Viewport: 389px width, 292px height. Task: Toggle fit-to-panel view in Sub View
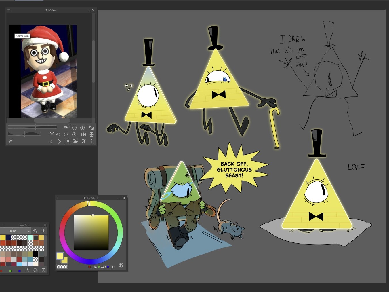pyautogui.click(x=91, y=128)
